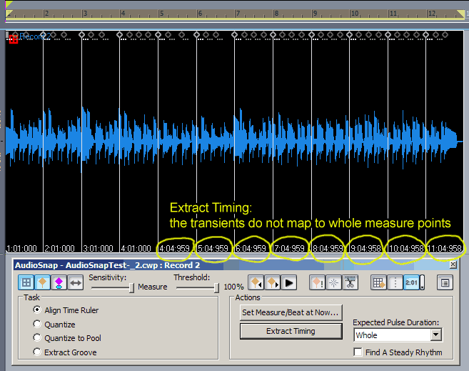Click the 2:01 snap resolution icon
Screen dimensions: 469x371
point(411,282)
